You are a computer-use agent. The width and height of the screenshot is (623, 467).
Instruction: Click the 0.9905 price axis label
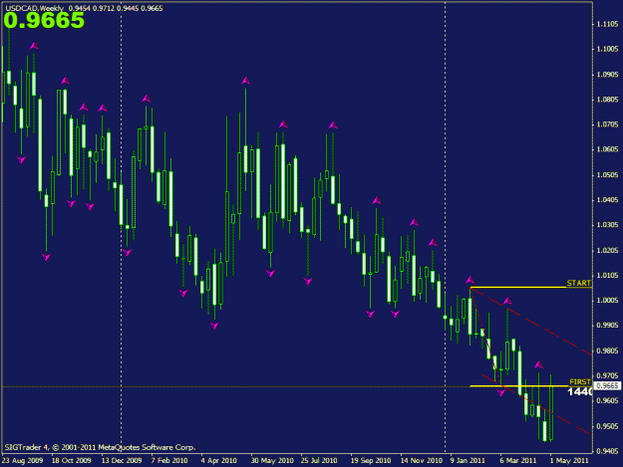[x=607, y=326]
